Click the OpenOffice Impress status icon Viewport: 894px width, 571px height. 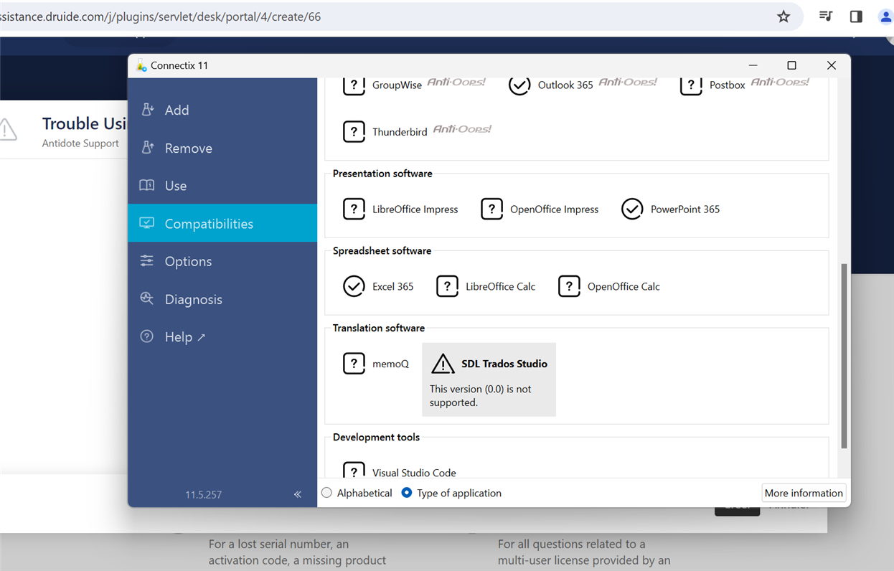click(x=491, y=209)
